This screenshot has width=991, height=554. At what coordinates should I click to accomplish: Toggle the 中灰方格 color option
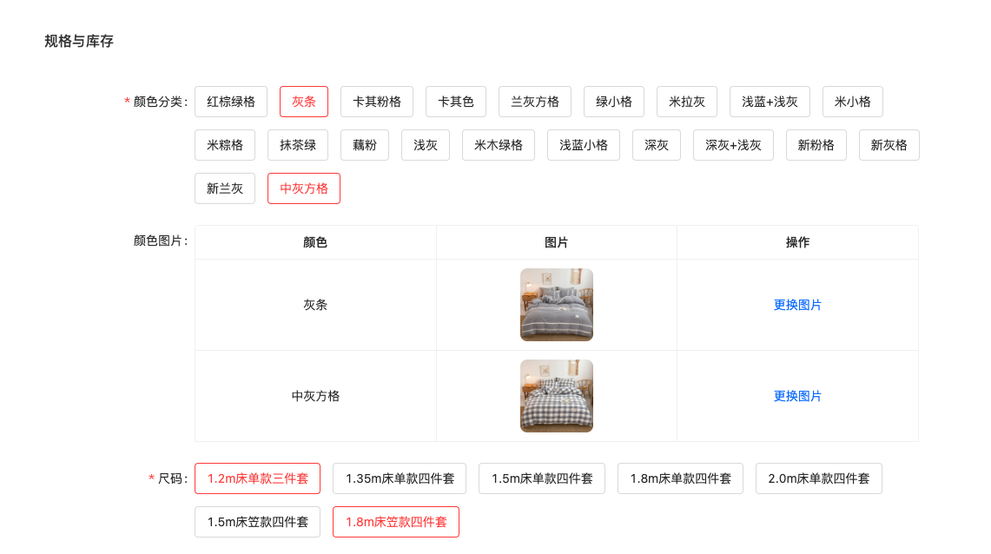tap(304, 188)
